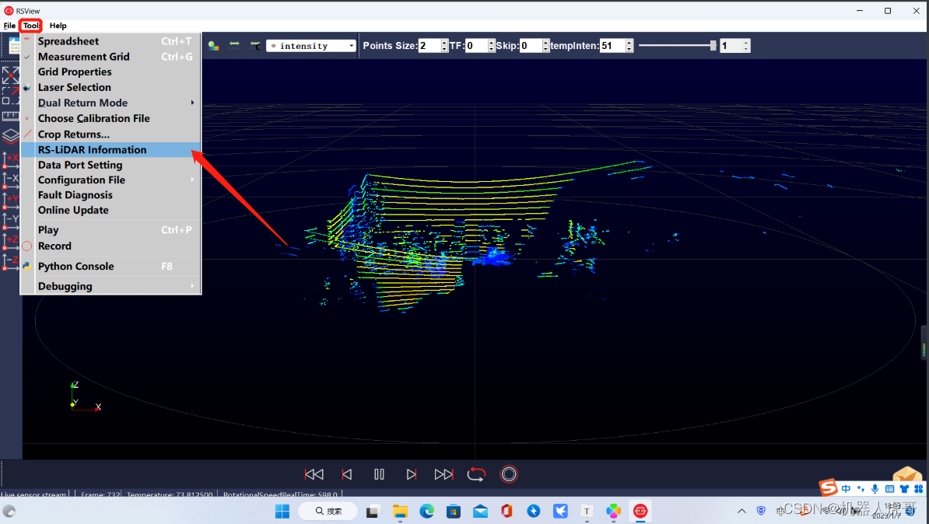The width and height of the screenshot is (929, 524).
Task: Click the TF value field
Action: tap(476, 46)
